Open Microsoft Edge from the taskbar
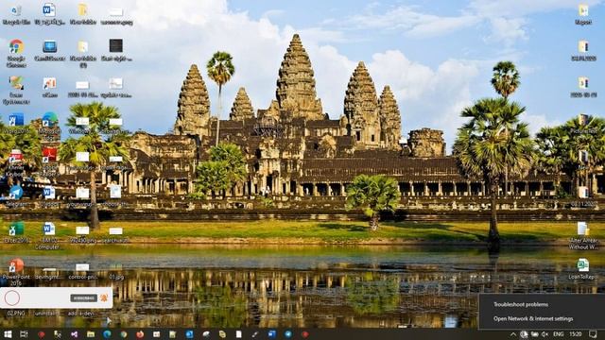Viewport: 605px width, 340px height. (x=107, y=334)
